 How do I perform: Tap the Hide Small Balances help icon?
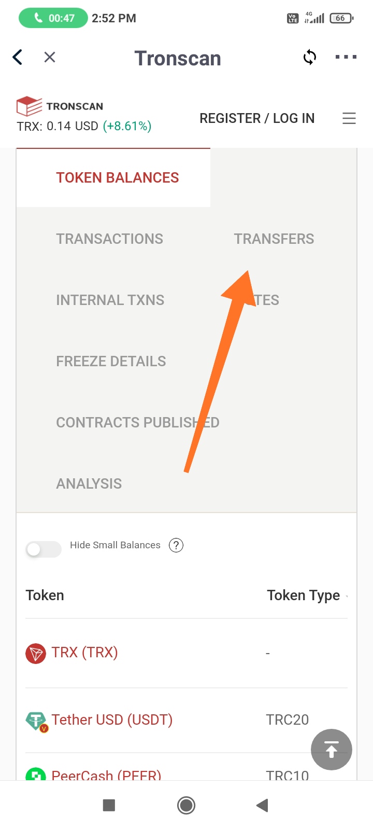pos(176,545)
